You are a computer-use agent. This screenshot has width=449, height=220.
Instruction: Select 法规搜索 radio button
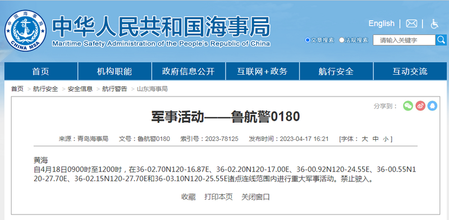[x=342, y=40]
